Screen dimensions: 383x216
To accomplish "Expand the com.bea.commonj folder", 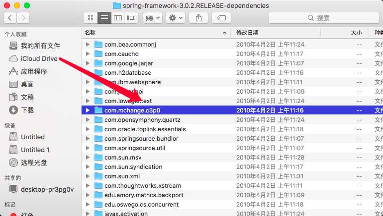I will tap(88, 44).
